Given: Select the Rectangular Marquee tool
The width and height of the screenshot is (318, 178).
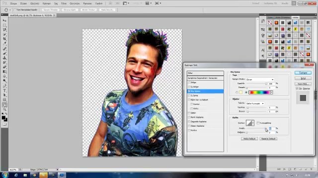Looking at the screenshot, I should click(x=4, y=25).
